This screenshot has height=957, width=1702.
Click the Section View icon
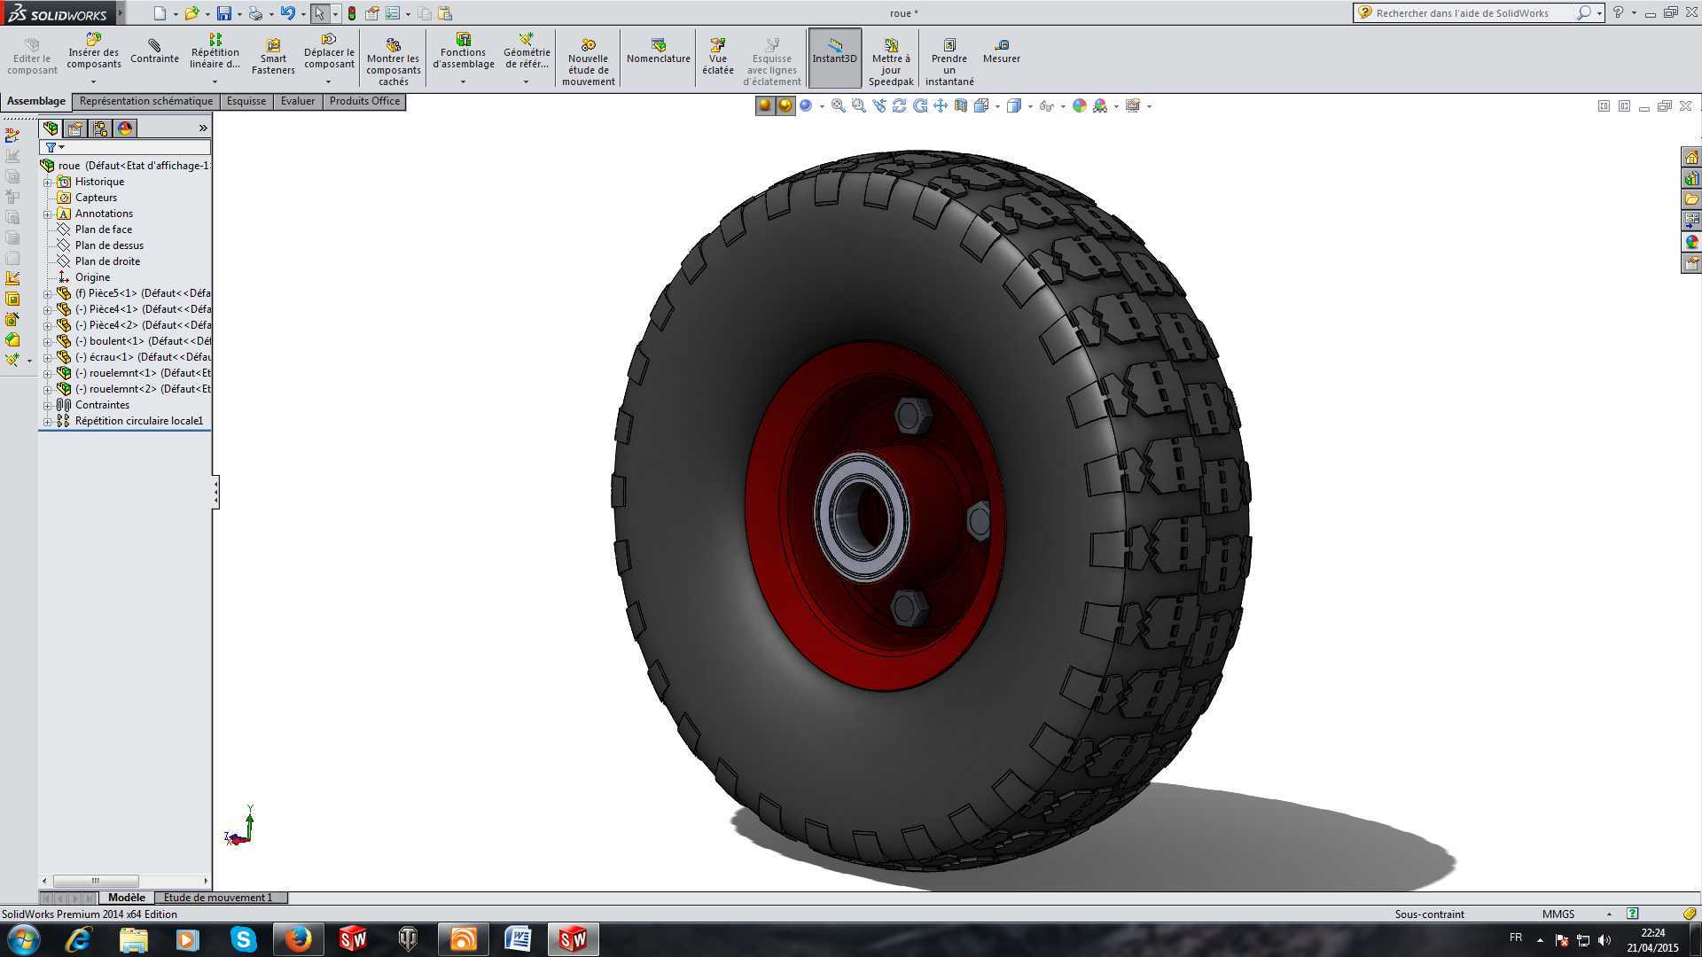960,106
